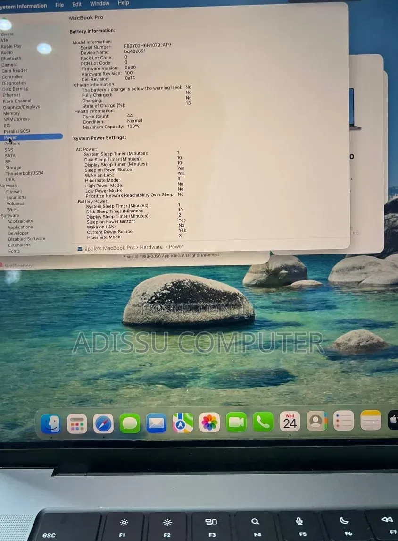Open the Window menu
The width and height of the screenshot is (398, 541).
[x=99, y=3]
